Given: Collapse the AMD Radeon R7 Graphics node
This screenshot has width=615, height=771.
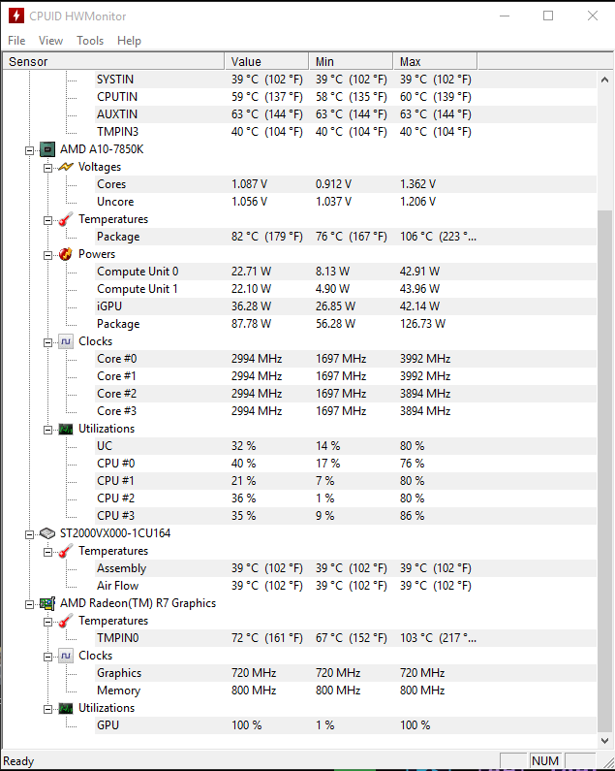Looking at the screenshot, I should point(29,604).
